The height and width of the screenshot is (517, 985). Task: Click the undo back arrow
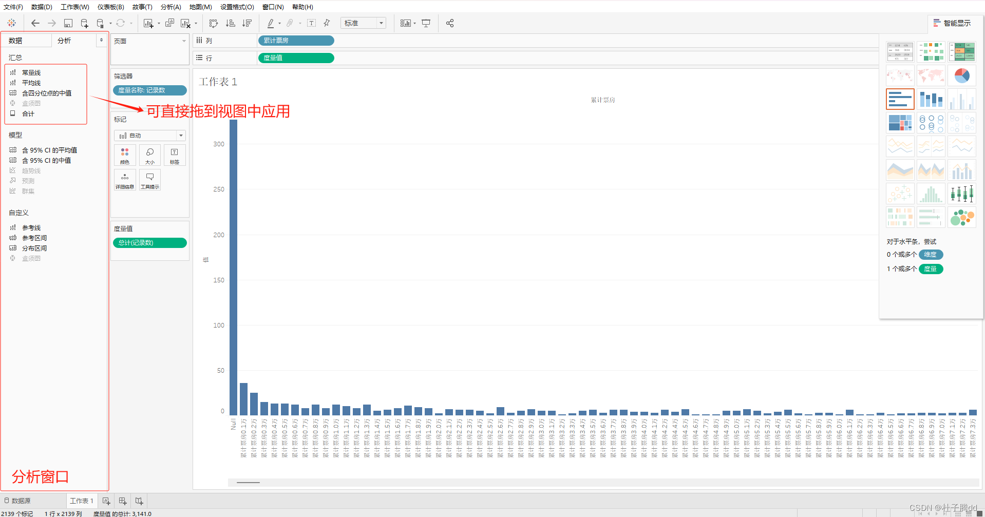pyautogui.click(x=35, y=23)
